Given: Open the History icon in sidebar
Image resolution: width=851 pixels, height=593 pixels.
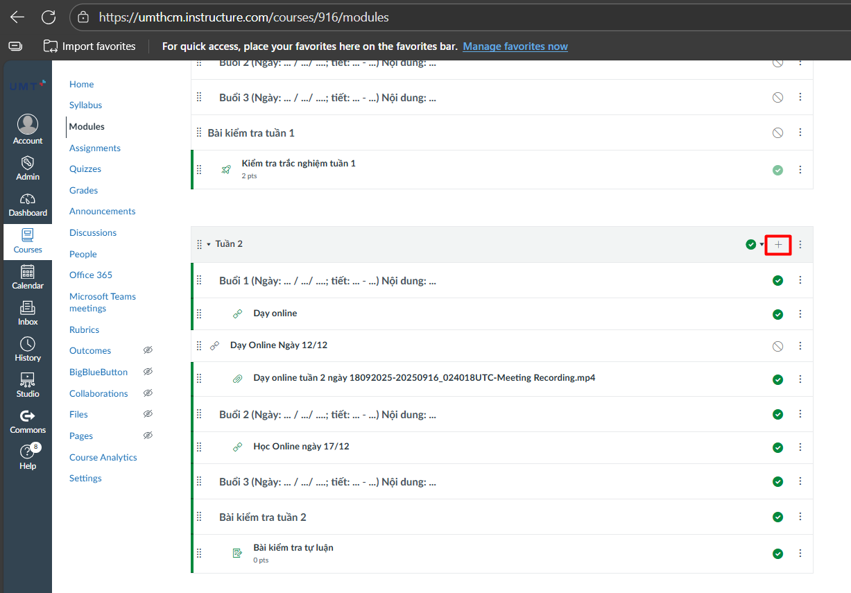Looking at the screenshot, I should [x=28, y=349].
